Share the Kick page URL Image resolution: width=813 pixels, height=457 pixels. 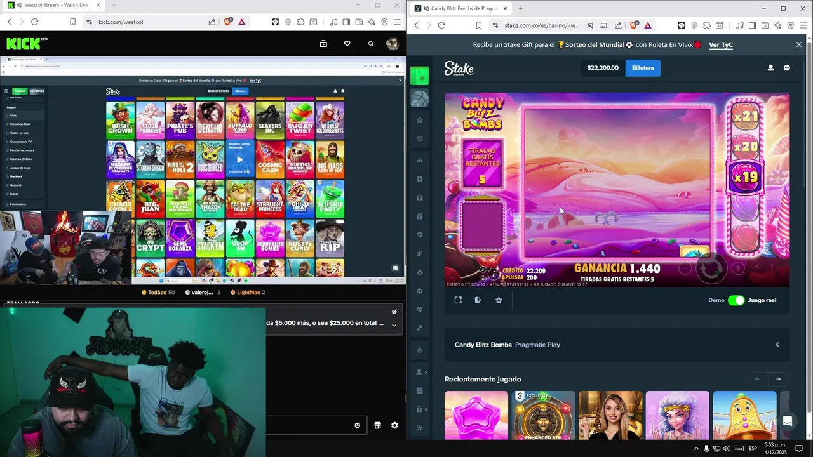point(212,22)
